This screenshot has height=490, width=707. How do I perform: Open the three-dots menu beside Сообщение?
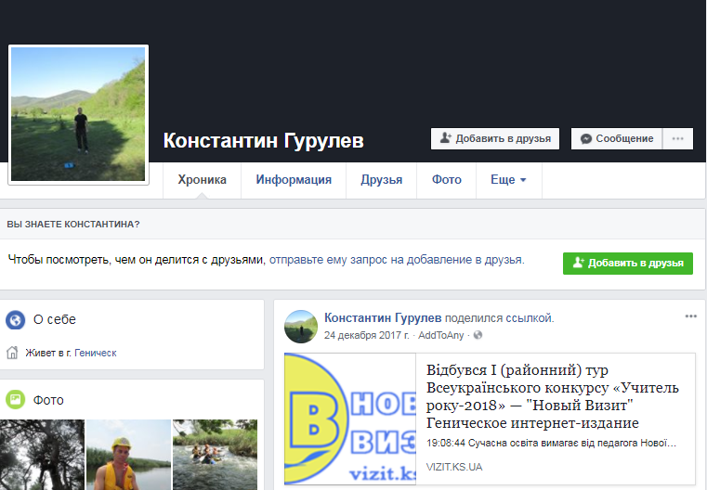(678, 138)
